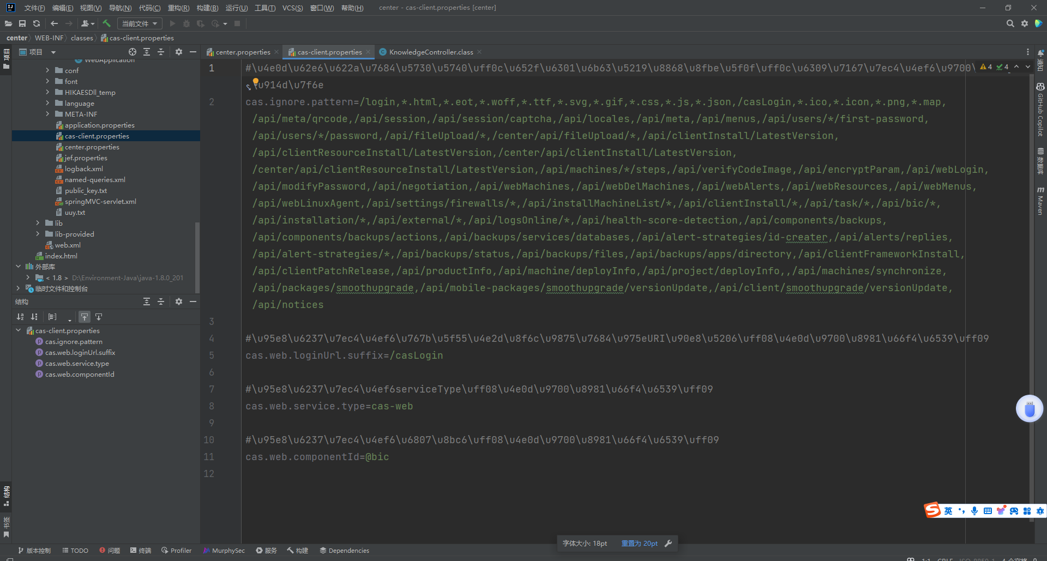
Task: Click the Search Everywhere magnifier icon
Action: (1010, 23)
